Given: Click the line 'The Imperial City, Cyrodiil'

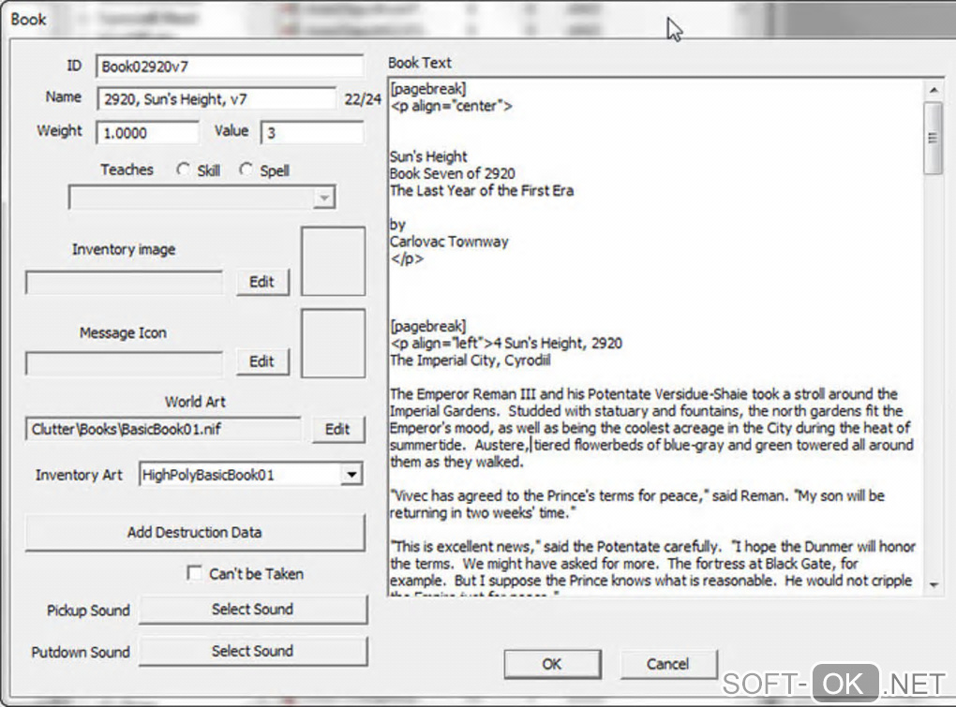Looking at the screenshot, I should 471,361.
